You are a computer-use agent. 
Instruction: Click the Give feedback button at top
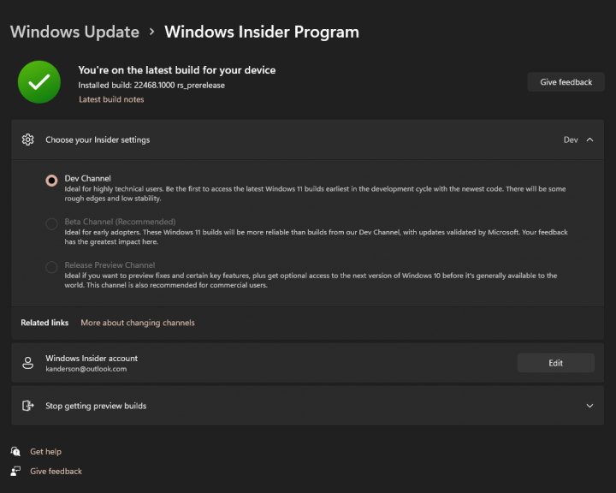click(x=566, y=82)
